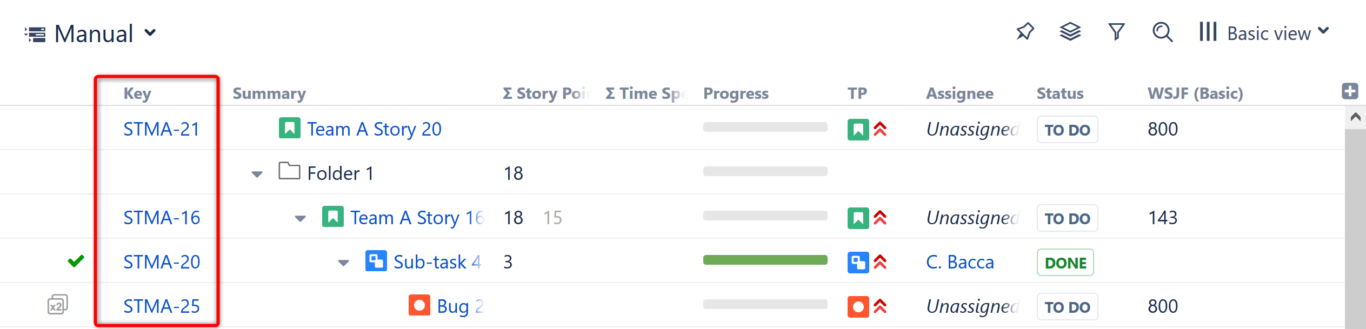Open the search magnifier icon
1366x329 pixels.
point(1162,32)
